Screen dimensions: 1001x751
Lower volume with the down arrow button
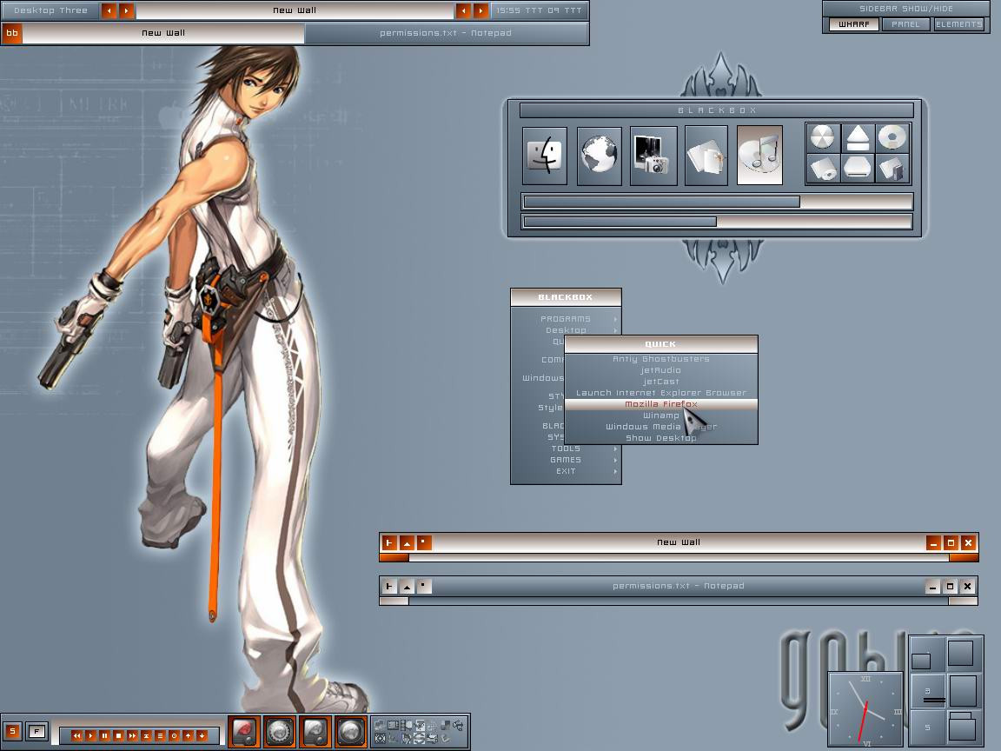click(x=202, y=735)
